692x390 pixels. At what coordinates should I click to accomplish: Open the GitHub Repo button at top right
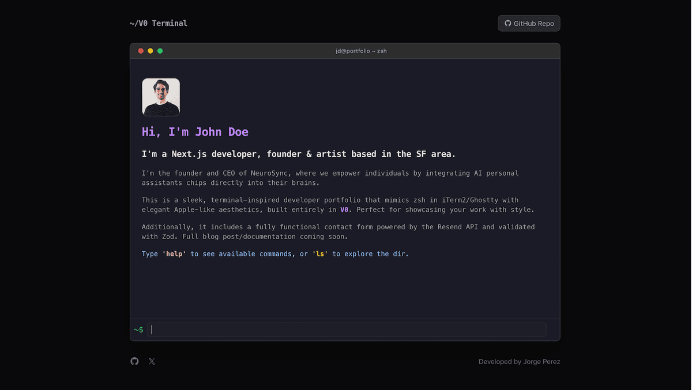click(529, 23)
